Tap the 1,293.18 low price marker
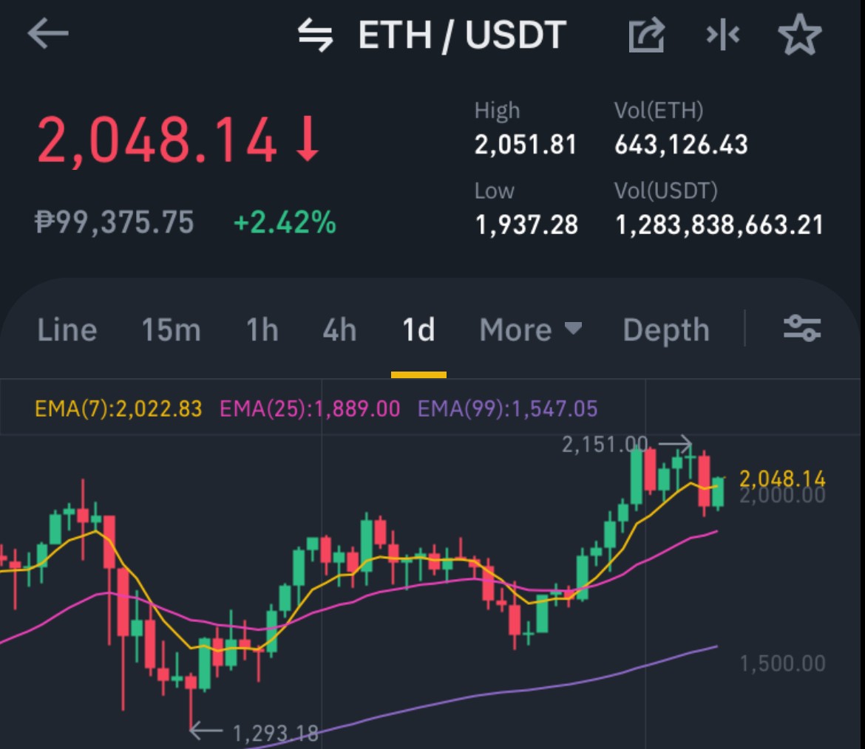865x749 pixels. point(275,733)
